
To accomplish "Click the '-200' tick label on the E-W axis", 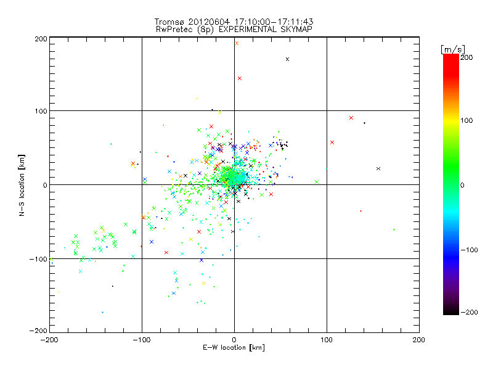I will (49, 340).
